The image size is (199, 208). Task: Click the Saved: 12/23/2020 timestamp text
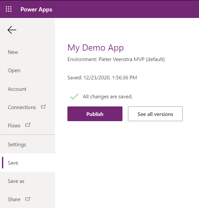coord(102,78)
